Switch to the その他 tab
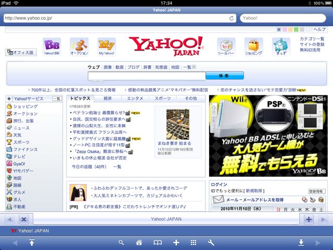Screen dimensions: 333x250 (191, 98)
